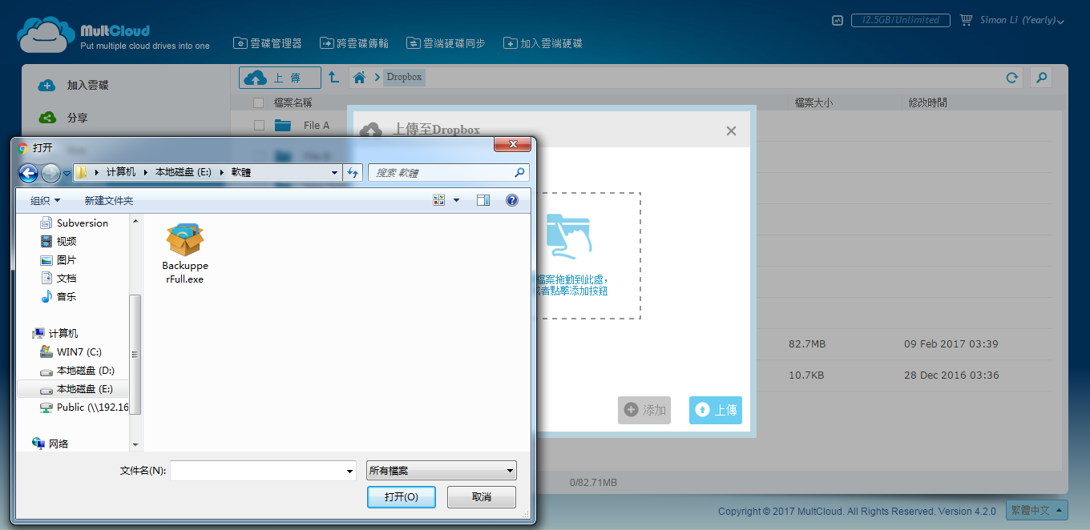1090x530 pixels.
Task: Click the home breadcrumb icon
Action: point(360,78)
